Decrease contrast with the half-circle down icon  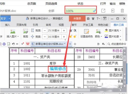click(75, 31)
